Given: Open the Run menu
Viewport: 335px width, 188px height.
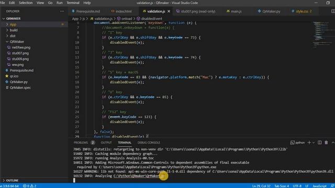Looking at the screenshot, I should (59, 3).
